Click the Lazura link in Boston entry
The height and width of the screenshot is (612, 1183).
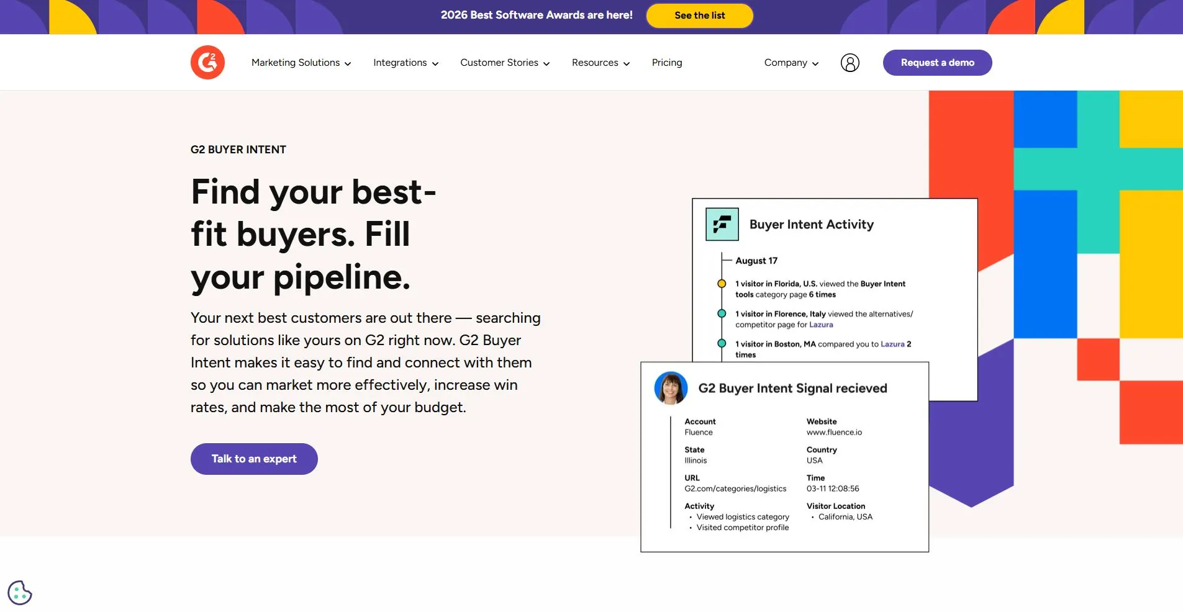(x=892, y=344)
